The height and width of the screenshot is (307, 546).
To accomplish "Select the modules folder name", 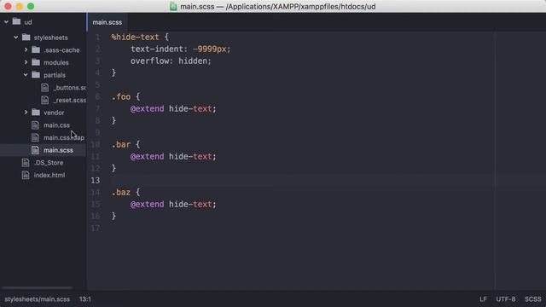I will tap(56, 62).
